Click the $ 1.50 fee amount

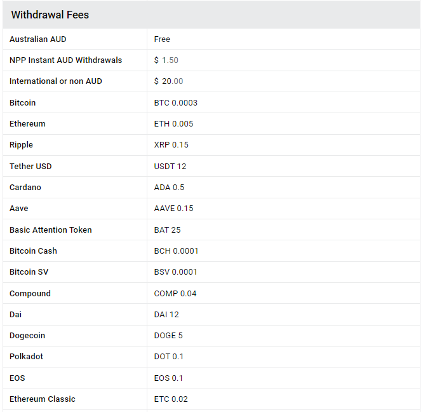tap(166, 60)
